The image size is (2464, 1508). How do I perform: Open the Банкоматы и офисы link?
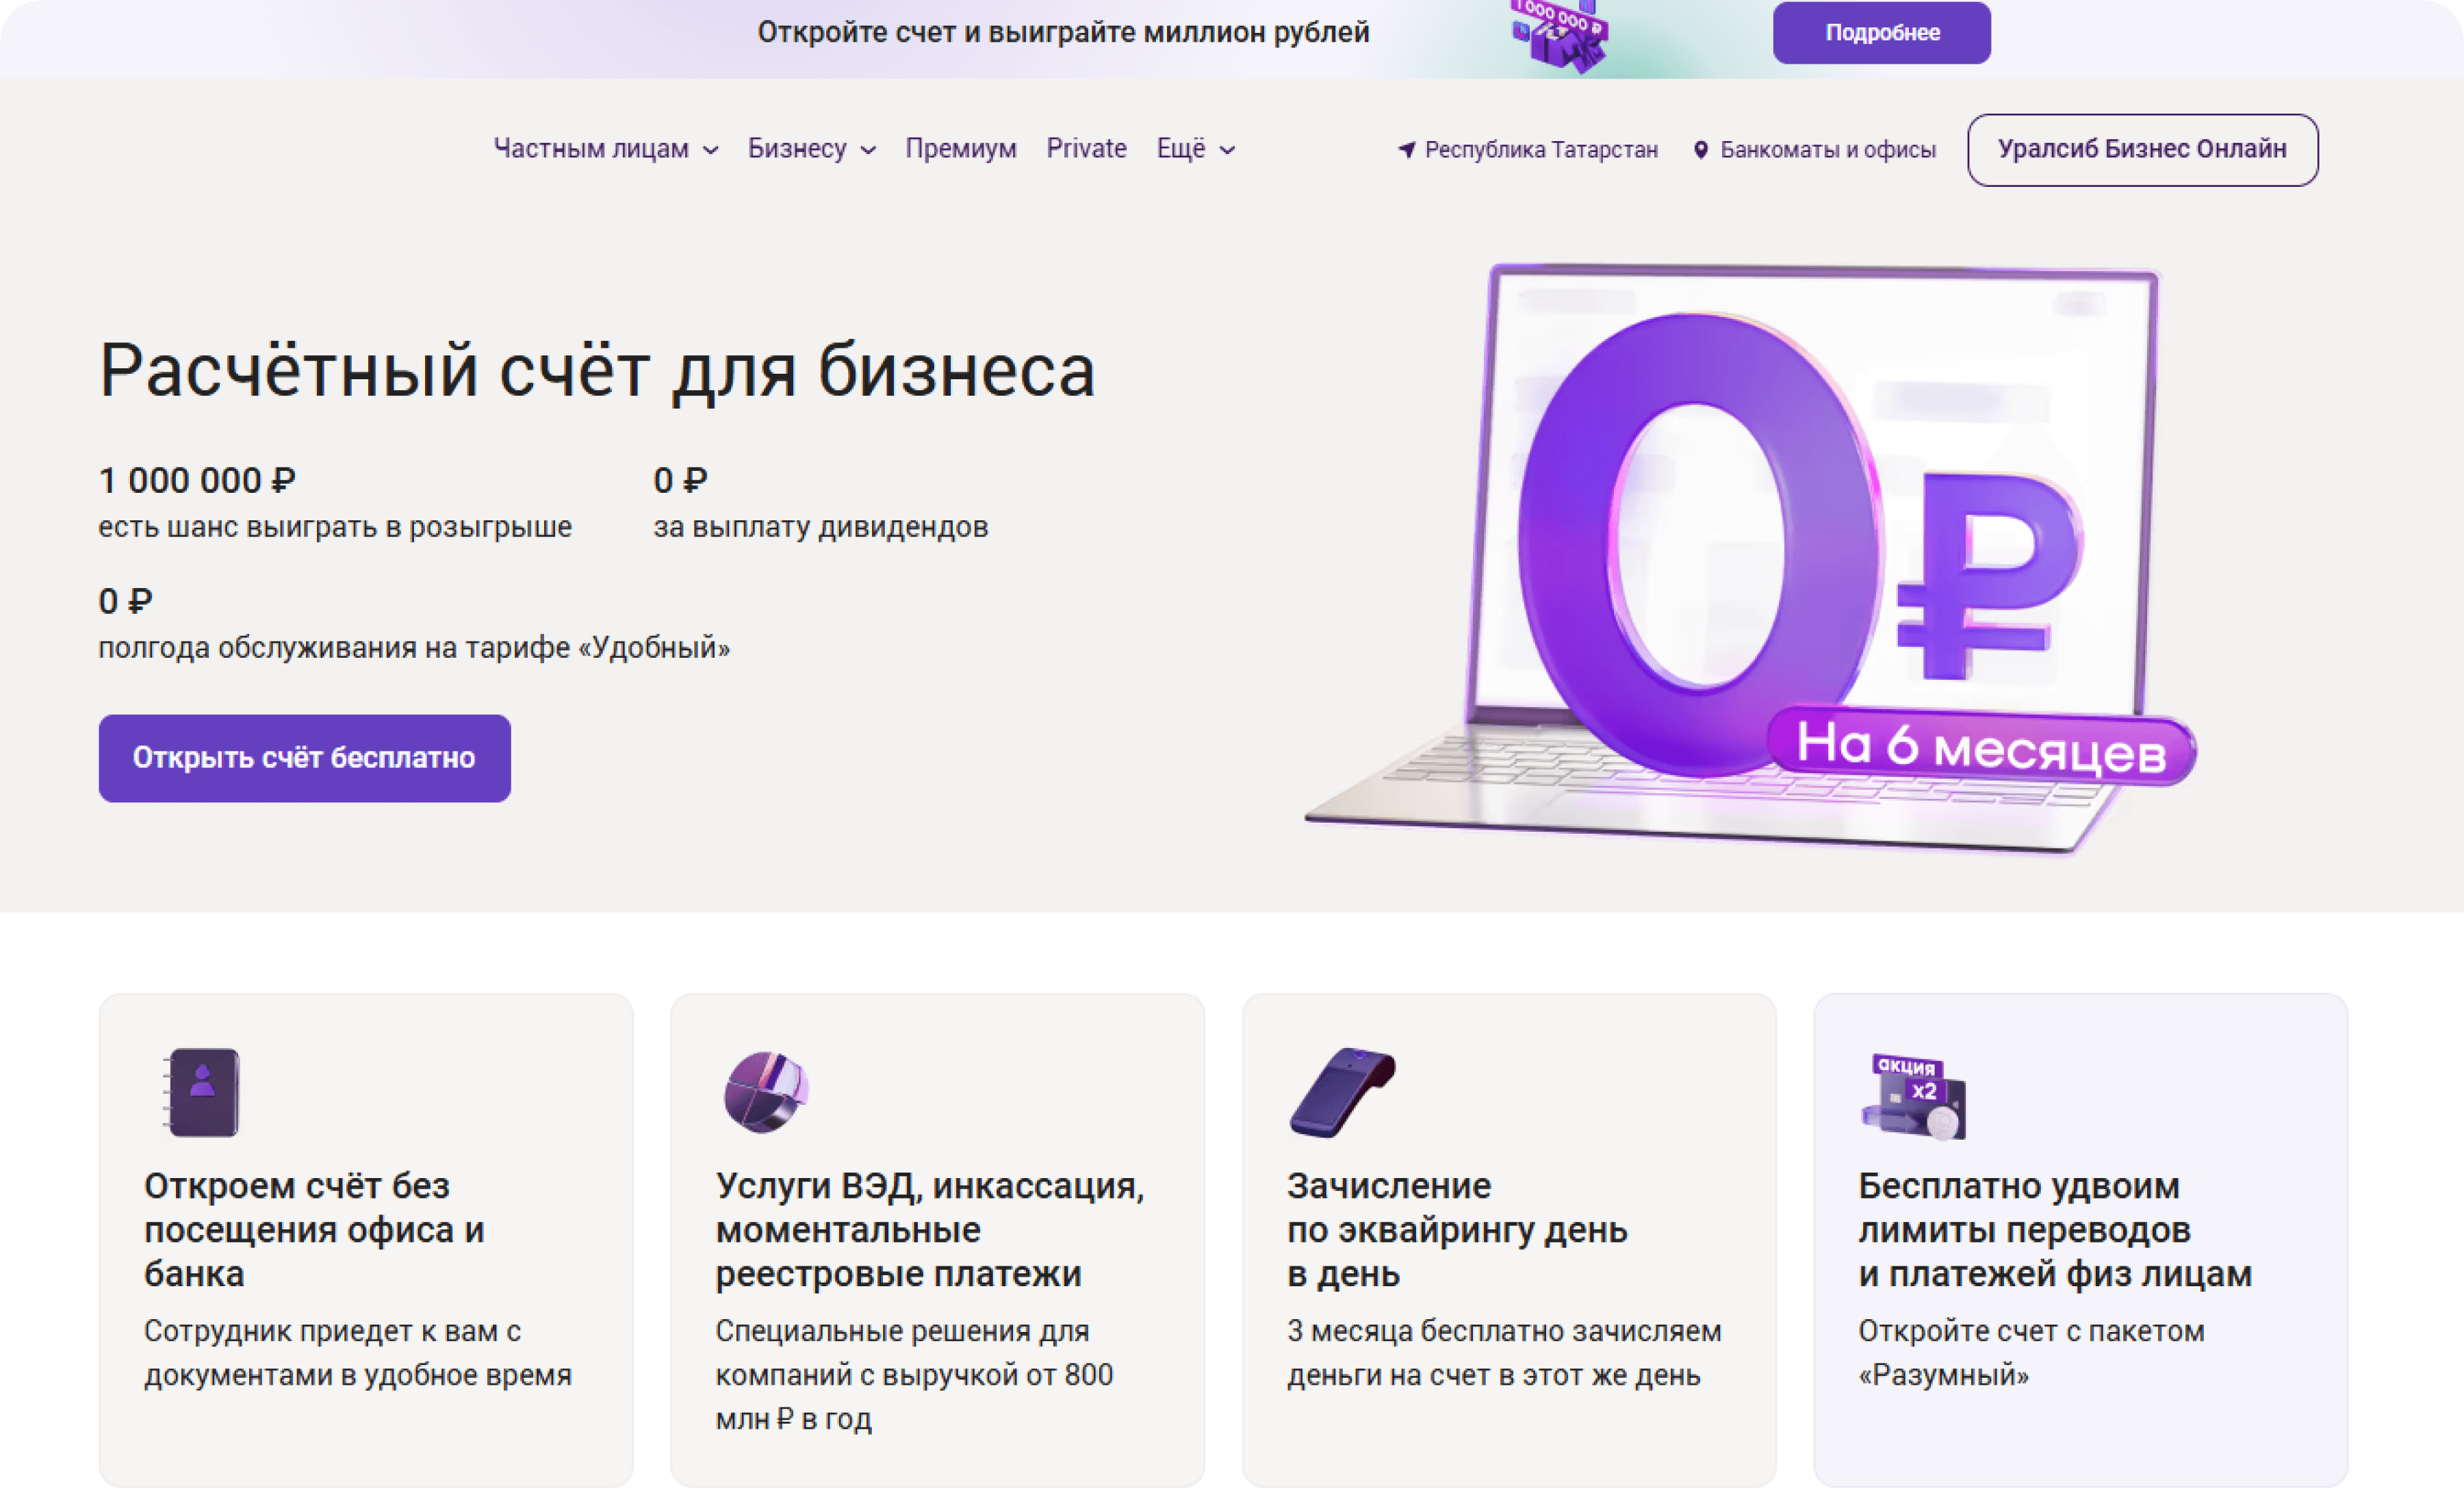click(1827, 150)
